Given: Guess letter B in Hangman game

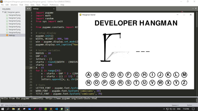Looking at the screenshot, I should click(96, 75).
